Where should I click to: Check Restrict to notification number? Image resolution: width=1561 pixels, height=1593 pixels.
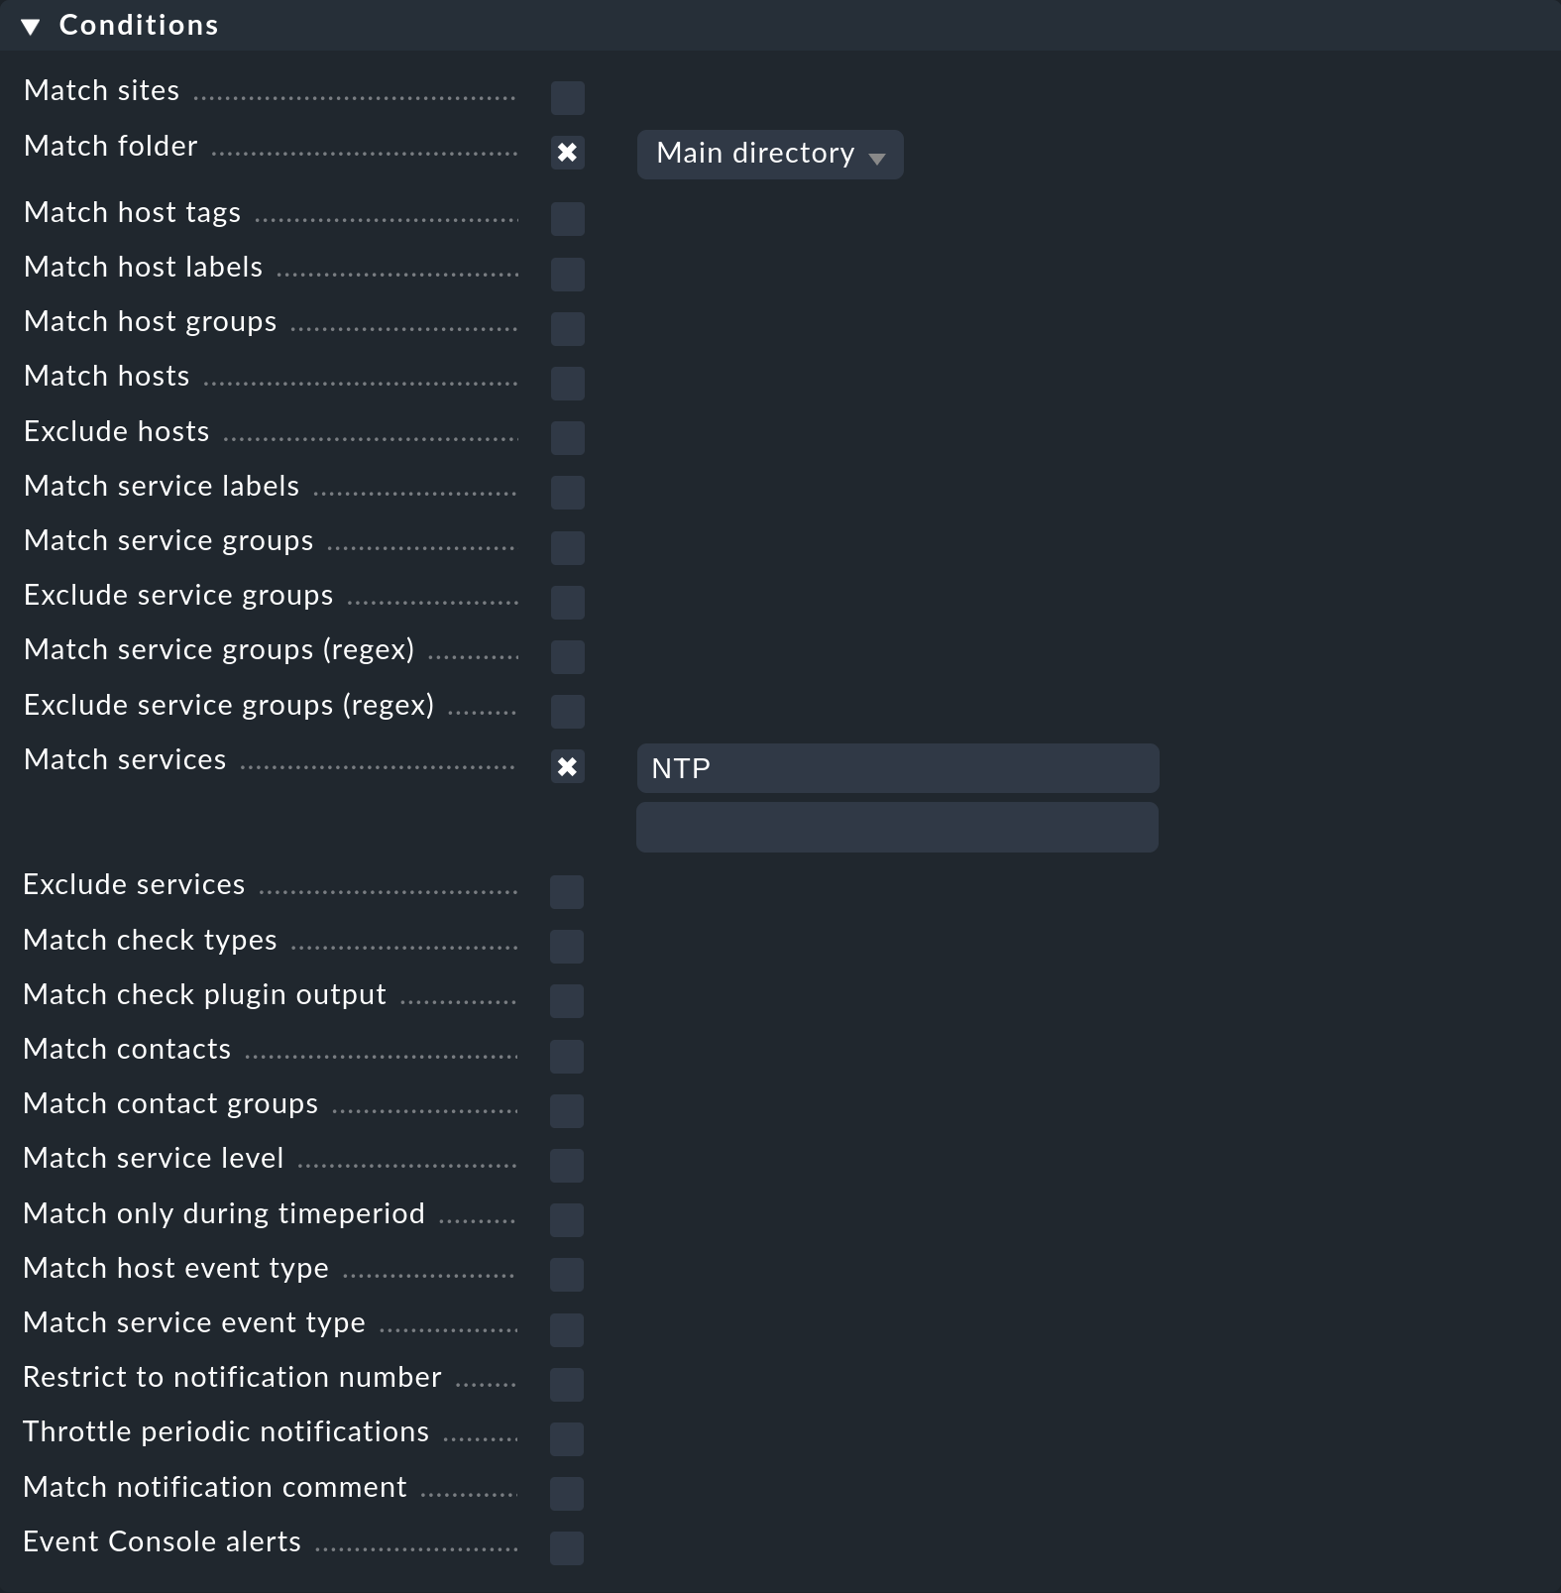[x=567, y=1384]
